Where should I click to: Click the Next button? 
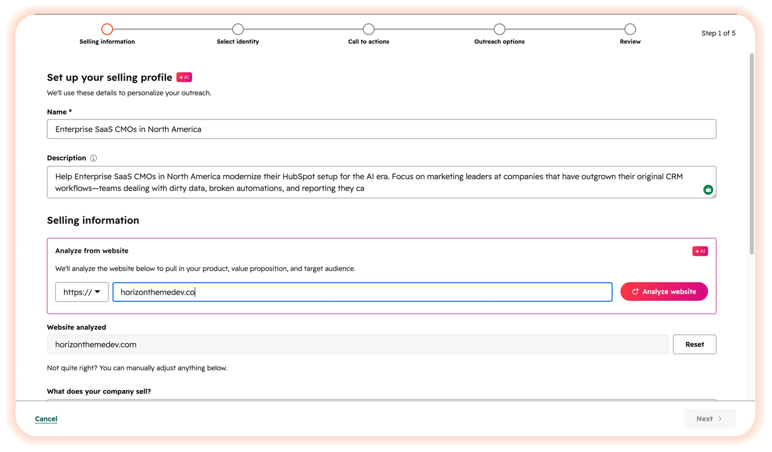(710, 419)
